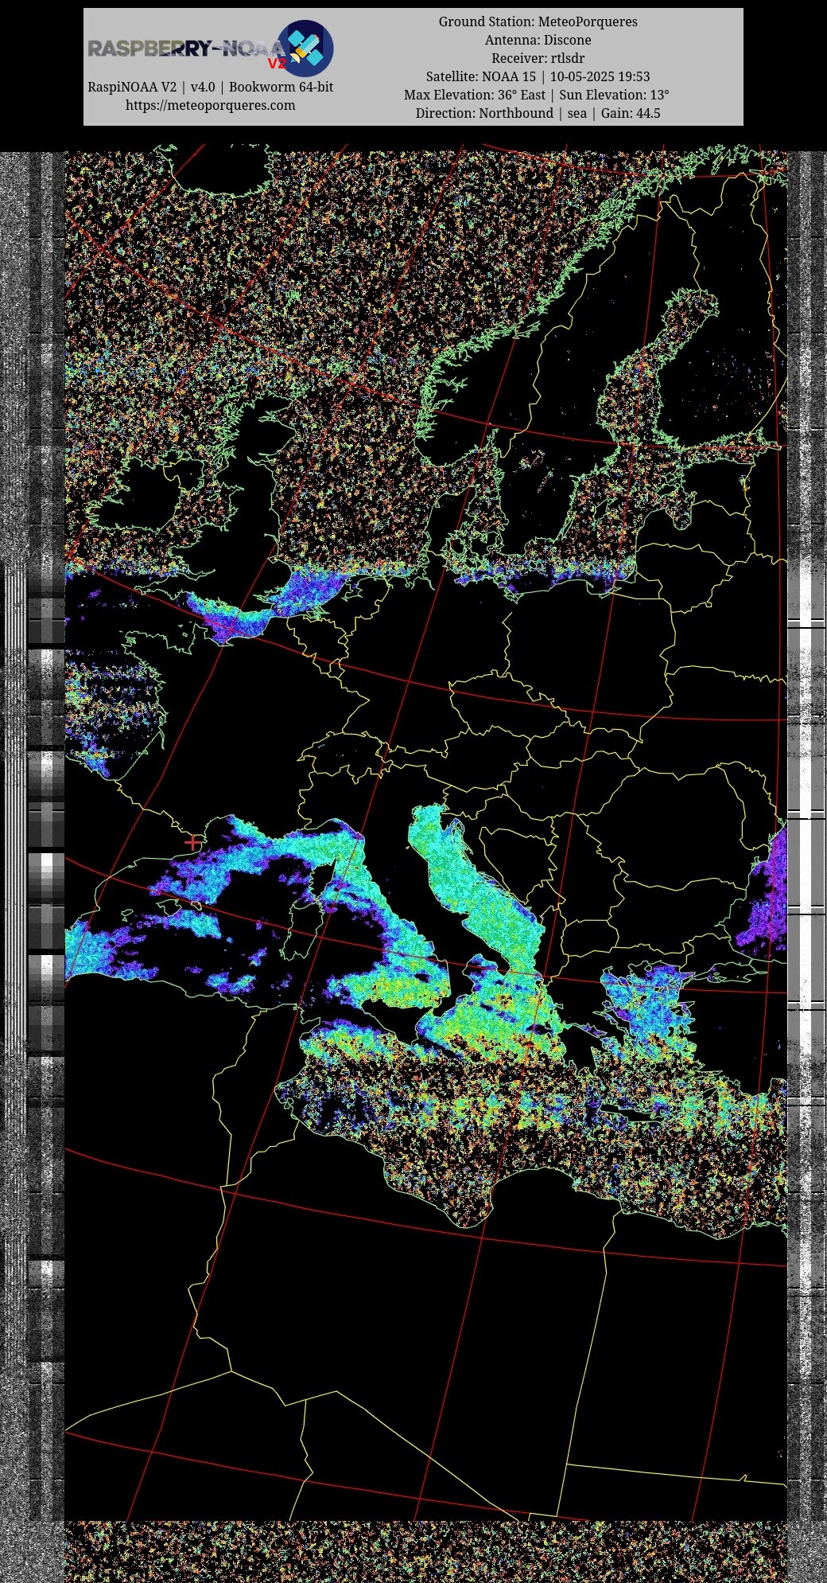Click the red ground-station cross marker
The width and height of the screenshot is (827, 1583).
point(192,842)
